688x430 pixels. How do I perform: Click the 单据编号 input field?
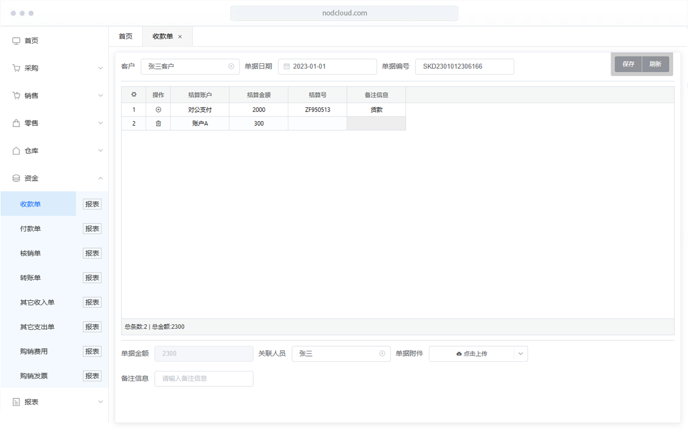(464, 67)
